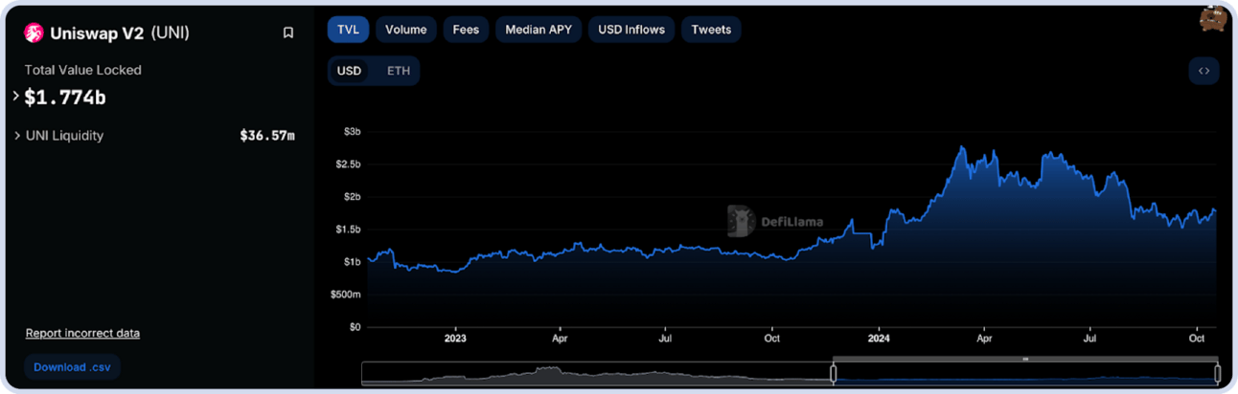1238x394 pixels.
Task: Click the Report incorrect data link
Action: point(82,333)
